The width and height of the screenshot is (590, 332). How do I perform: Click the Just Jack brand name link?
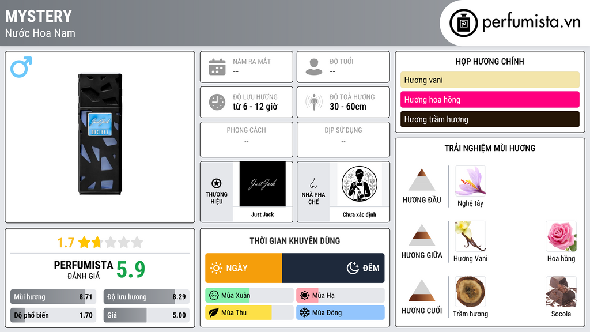pyautogui.click(x=263, y=214)
